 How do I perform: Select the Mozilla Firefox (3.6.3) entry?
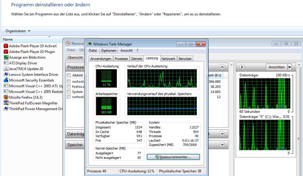[x=26, y=97]
